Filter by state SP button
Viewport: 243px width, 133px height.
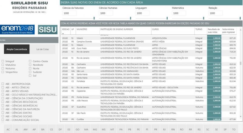point(224,129)
